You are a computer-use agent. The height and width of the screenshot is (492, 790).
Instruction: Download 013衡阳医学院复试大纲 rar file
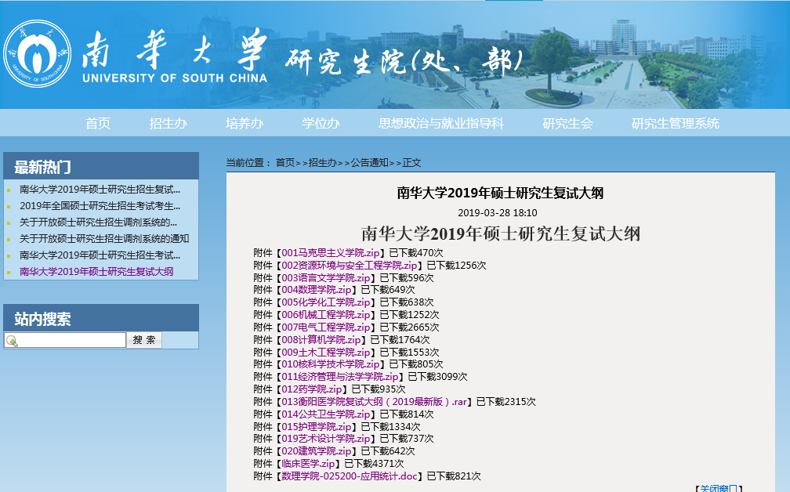tap(373, 402)
